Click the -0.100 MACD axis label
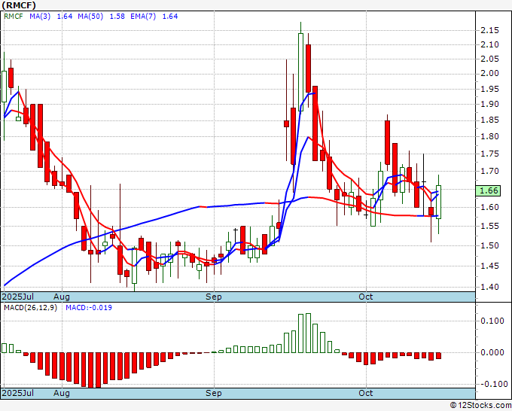The height and width of the screenshot is (411, 512). 491,384
